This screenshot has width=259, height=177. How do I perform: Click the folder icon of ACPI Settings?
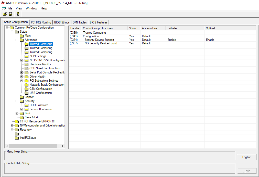coord(26,56)
